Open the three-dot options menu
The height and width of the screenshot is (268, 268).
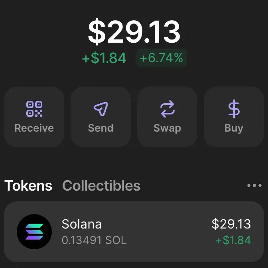[x=254, y=185]
